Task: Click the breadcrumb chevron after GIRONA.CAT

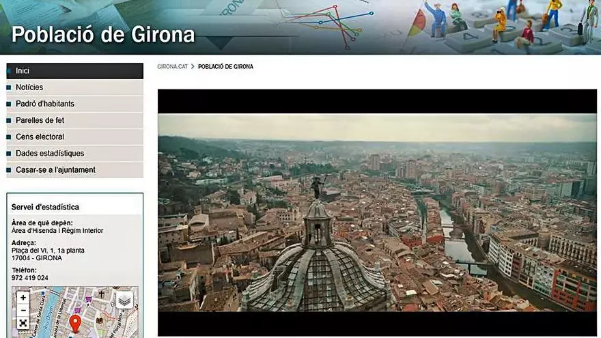Action: pos(193,67)
